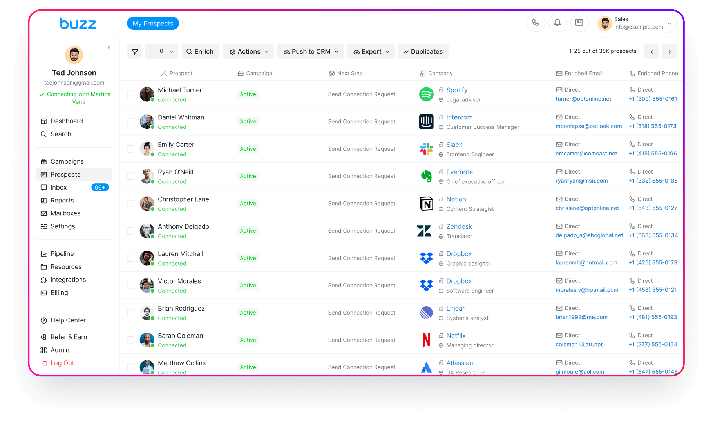Open the turner@optonline.net email link
The image size is (713, 423).
point(583,99)
